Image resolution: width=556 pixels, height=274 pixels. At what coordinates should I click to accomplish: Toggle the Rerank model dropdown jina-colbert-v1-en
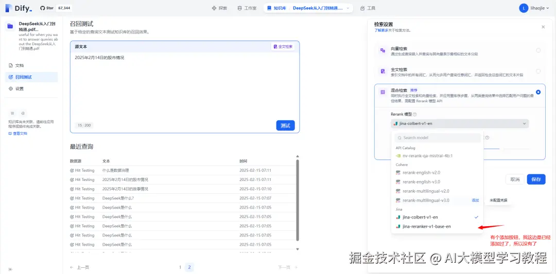(460, 123)
